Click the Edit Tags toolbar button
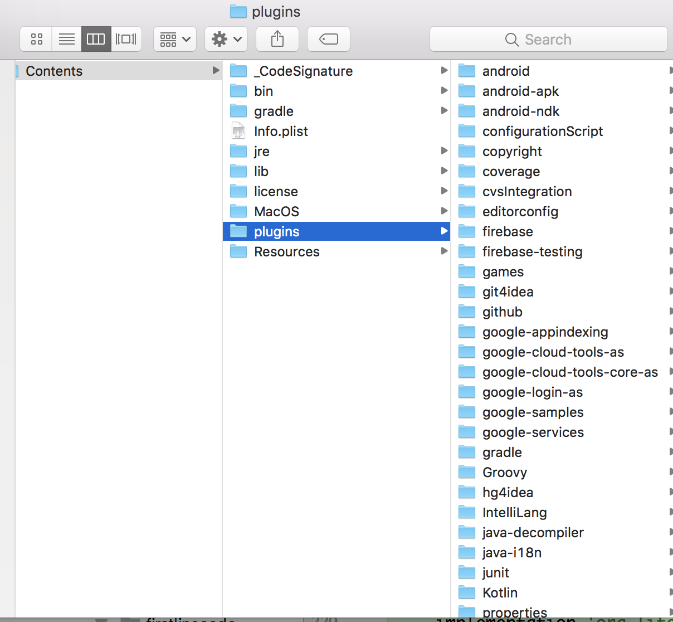 [329, 39]
